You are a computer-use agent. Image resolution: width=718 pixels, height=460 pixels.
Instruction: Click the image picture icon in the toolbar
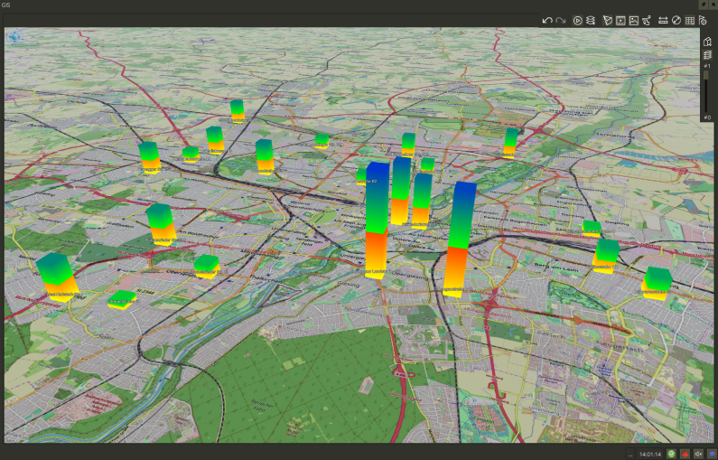click(634, 20)
